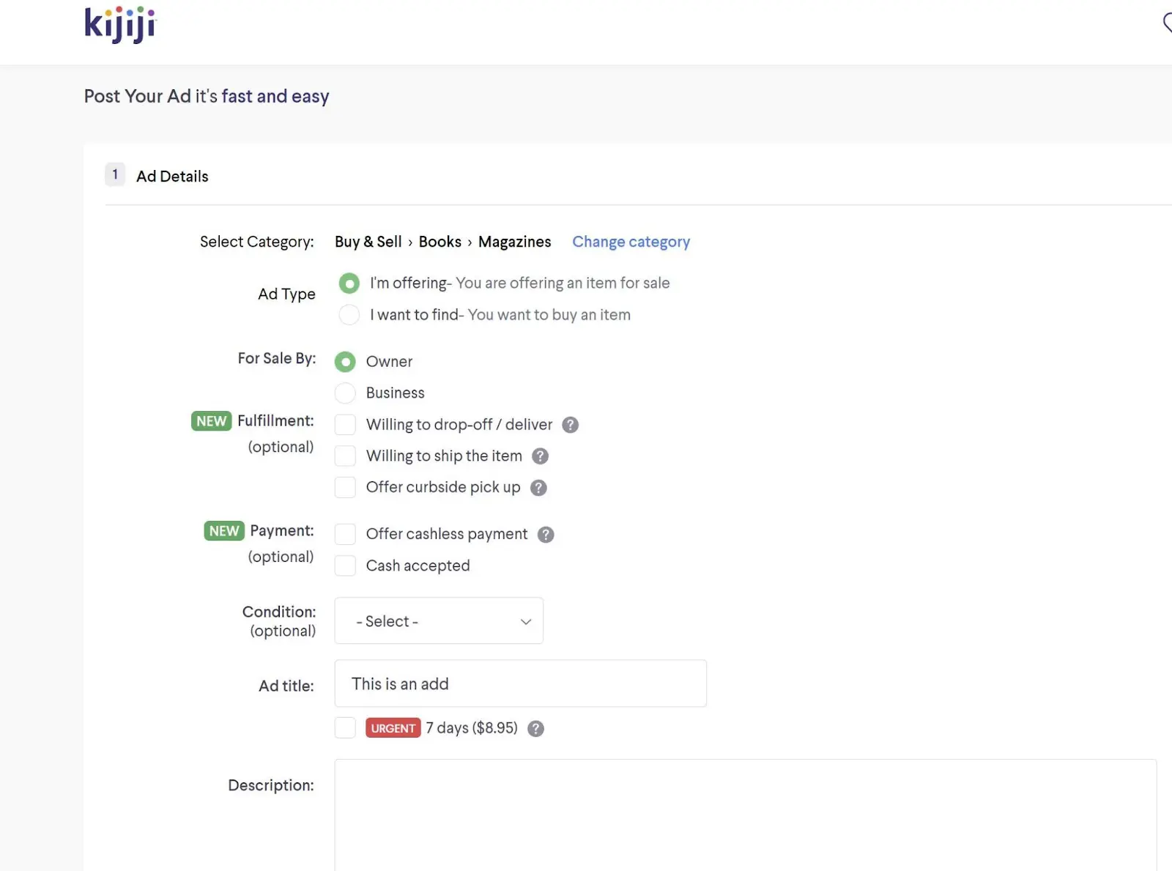
Task: Click the step 1 number badge
Action: tap(115, 175)
